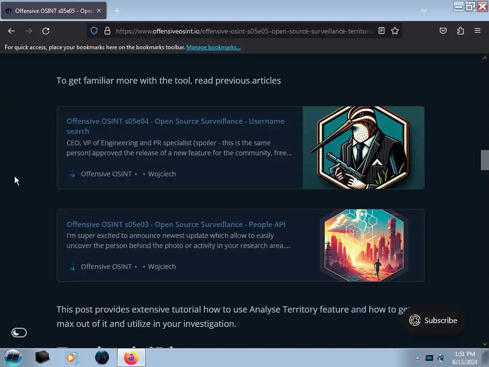Open the Extensions puzzle icon
The height and width of the screenshot is (367, 489).
point(460,31)
